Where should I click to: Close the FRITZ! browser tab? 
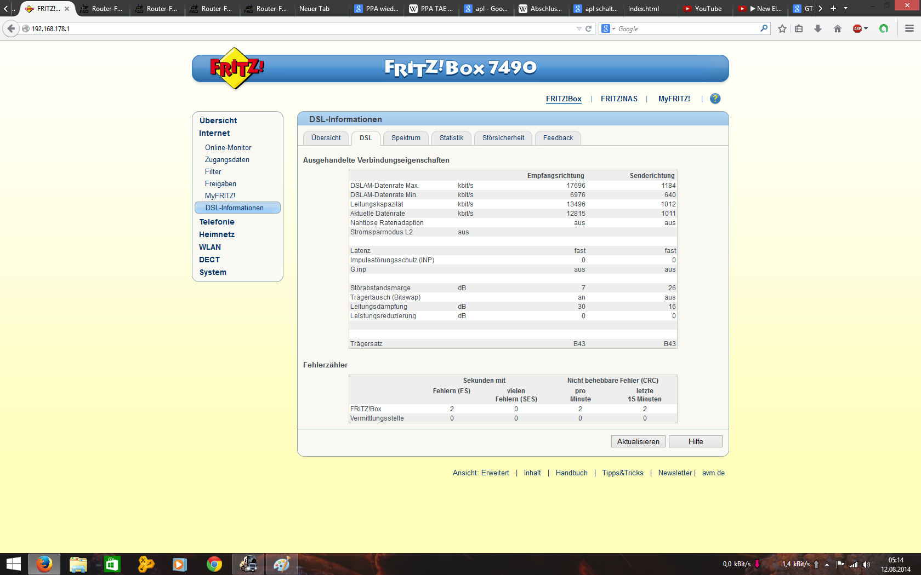[67, 9]
